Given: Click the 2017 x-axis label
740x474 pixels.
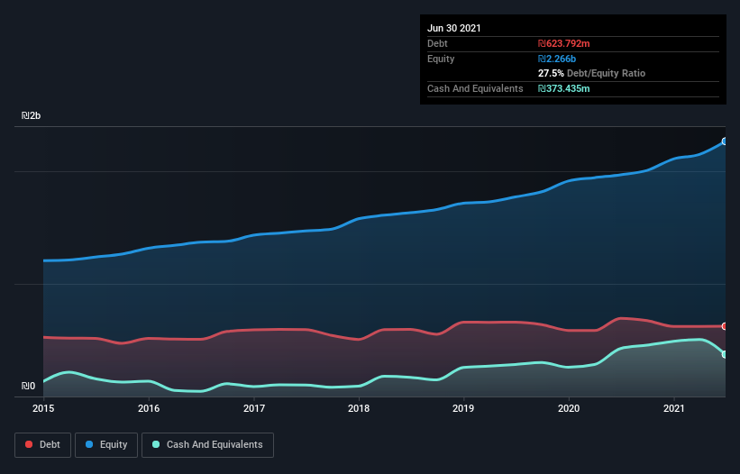Looking at the screenshot, I should click(x=254, y=408).
